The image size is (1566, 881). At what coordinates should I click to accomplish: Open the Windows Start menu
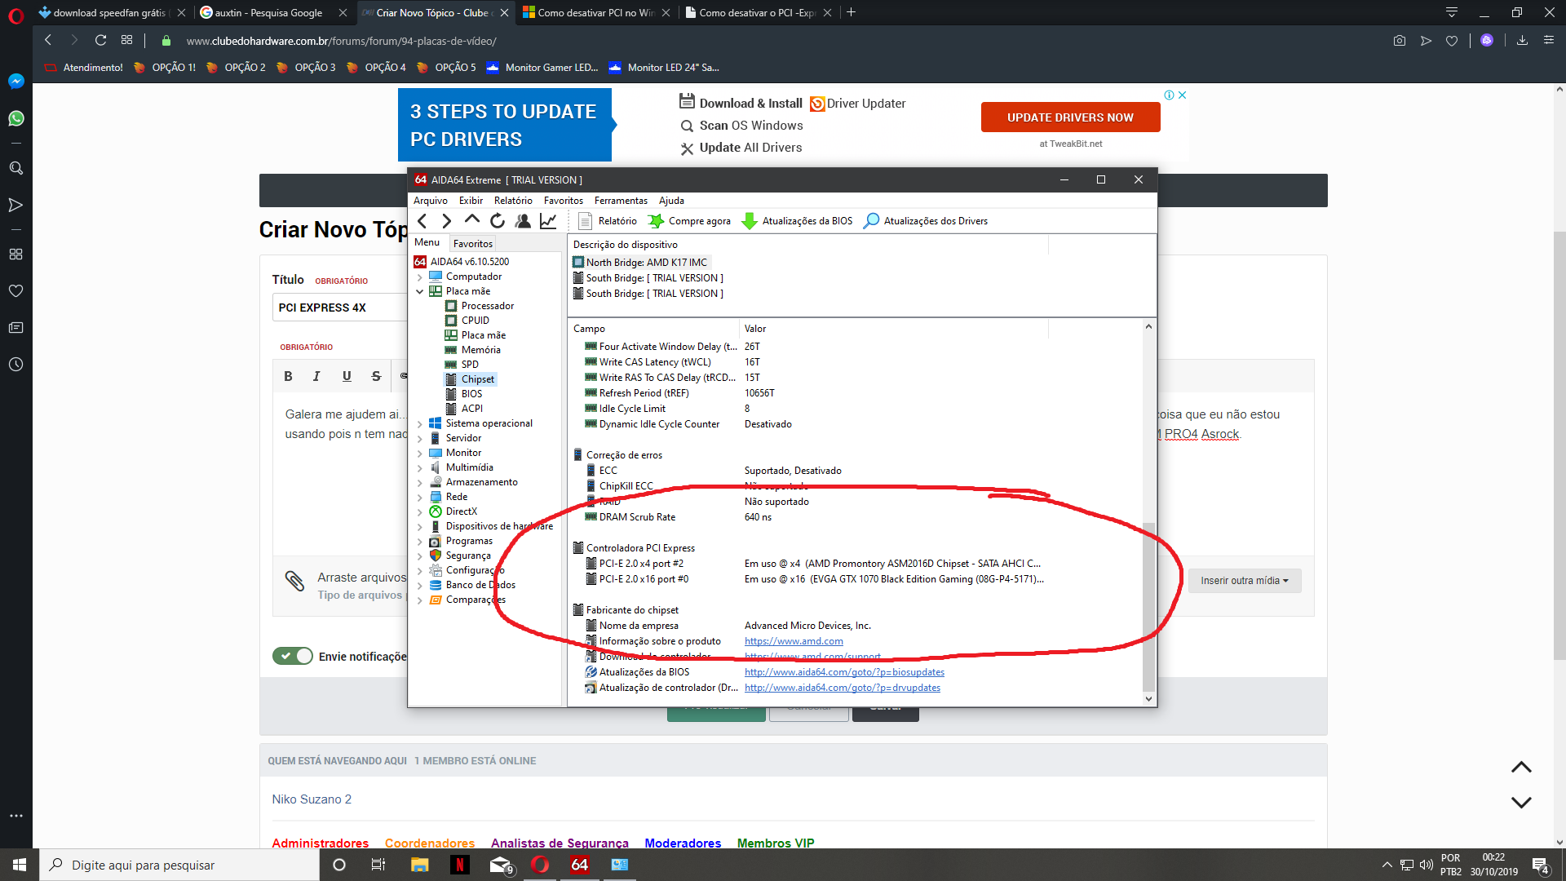(x=20, y=865)
